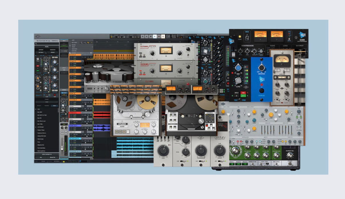Click the gray tape reel on the Studer A800

pos(124,102)
